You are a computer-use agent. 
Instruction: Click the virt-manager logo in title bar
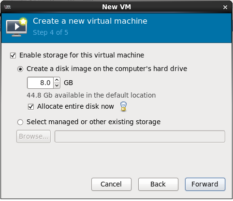7,7
